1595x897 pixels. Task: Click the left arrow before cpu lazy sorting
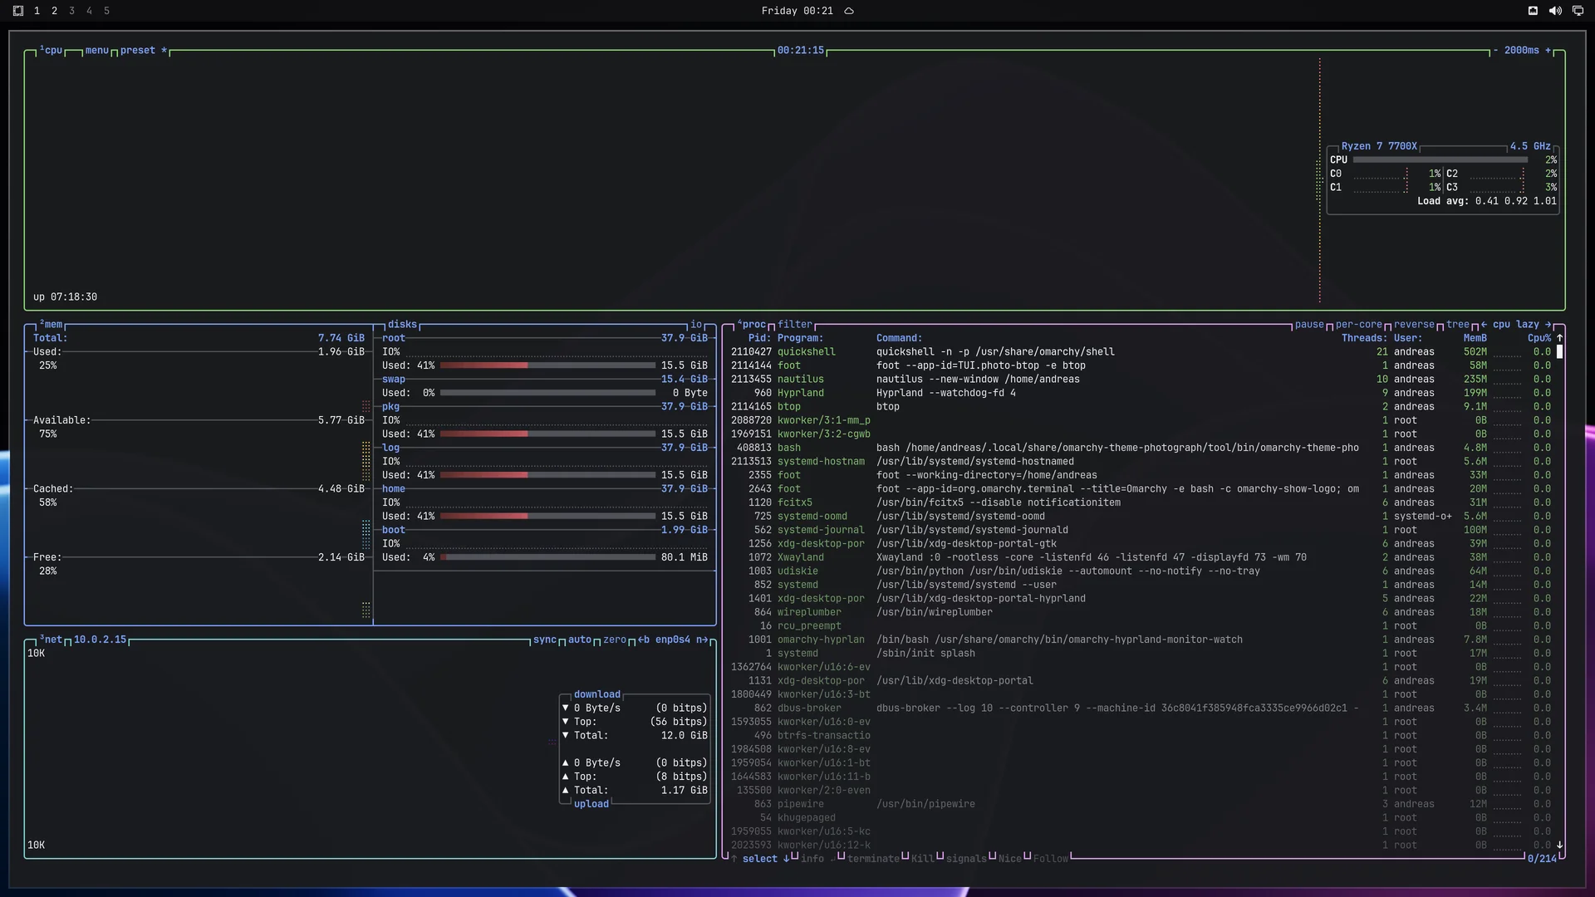1484,325
